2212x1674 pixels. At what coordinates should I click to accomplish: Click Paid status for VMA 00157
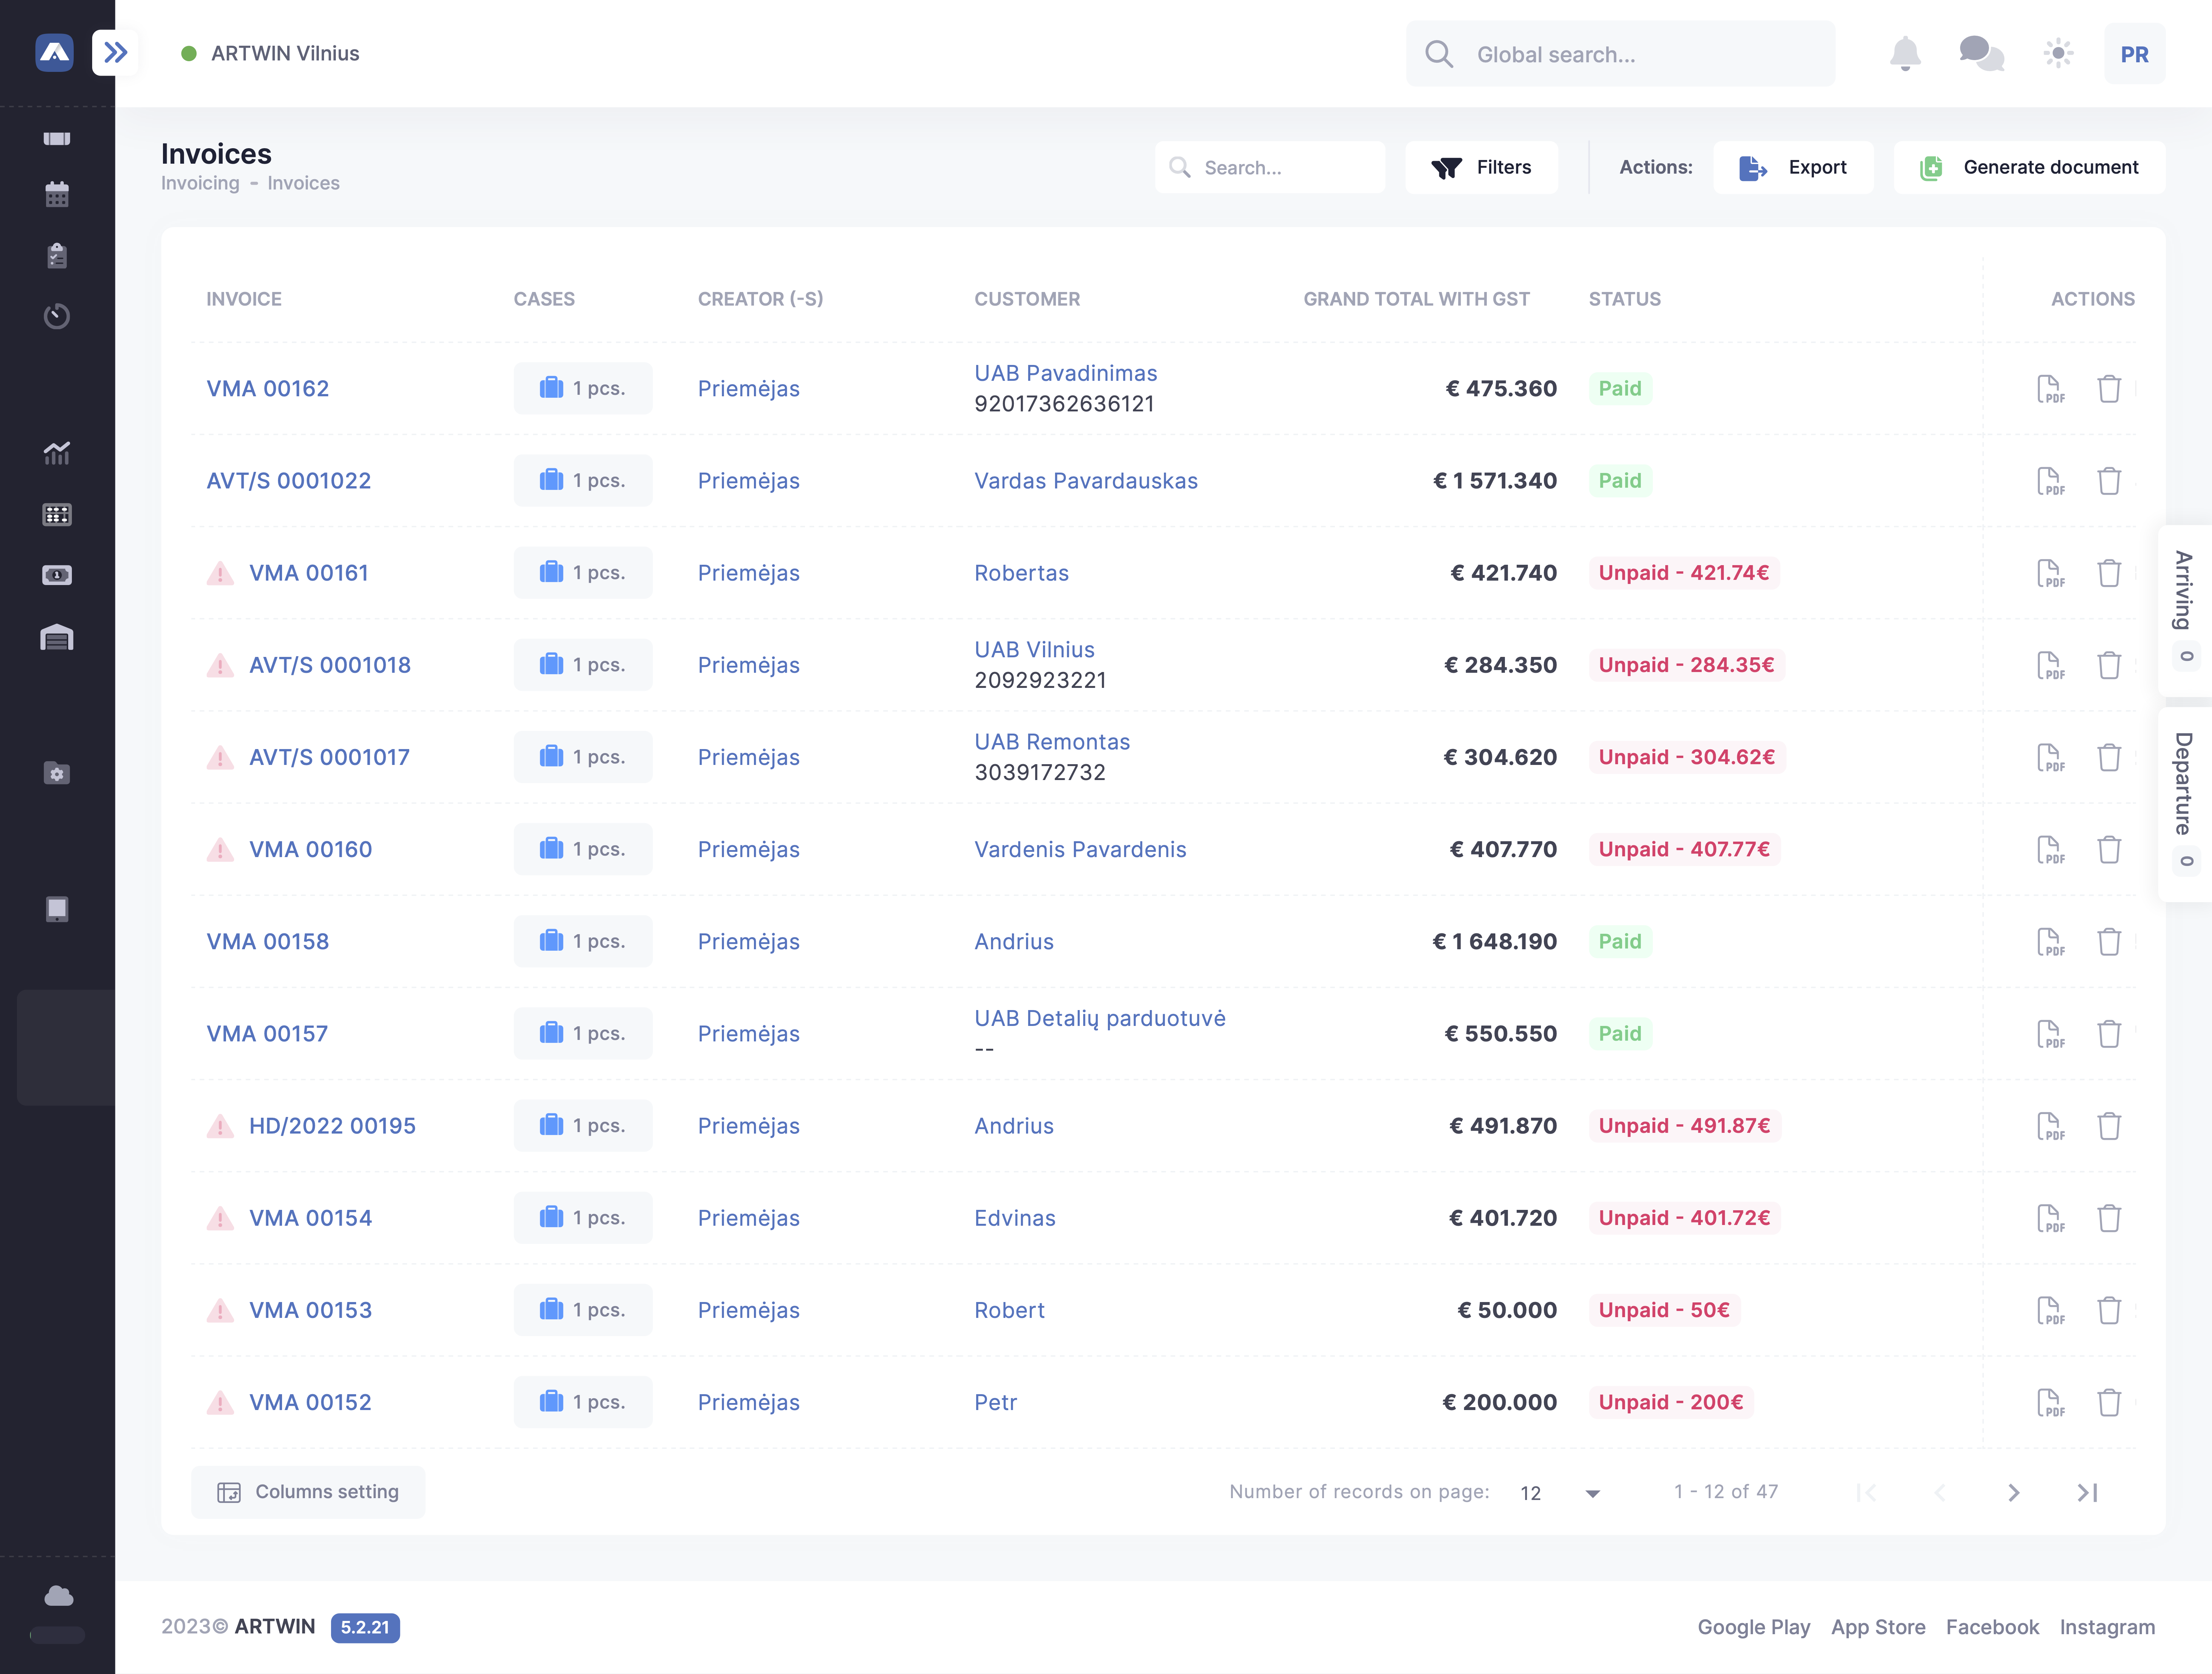pyautogui.click(x=1620, y=1034)
